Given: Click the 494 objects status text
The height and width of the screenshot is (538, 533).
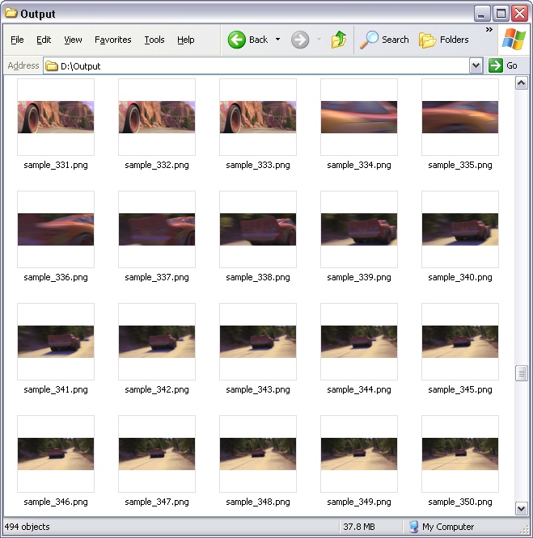Looking at the screenshot, I should point(27,527).
